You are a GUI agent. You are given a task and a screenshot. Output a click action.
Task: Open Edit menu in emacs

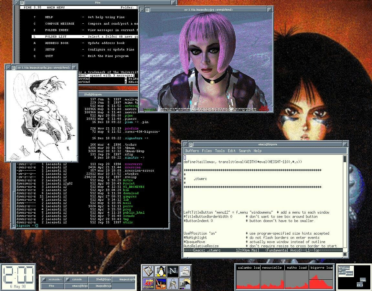tap(231, 151)
